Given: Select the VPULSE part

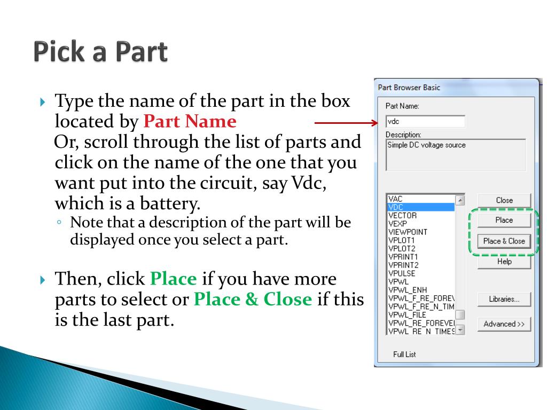Looking at the screenshot, I should click(421, 273).
